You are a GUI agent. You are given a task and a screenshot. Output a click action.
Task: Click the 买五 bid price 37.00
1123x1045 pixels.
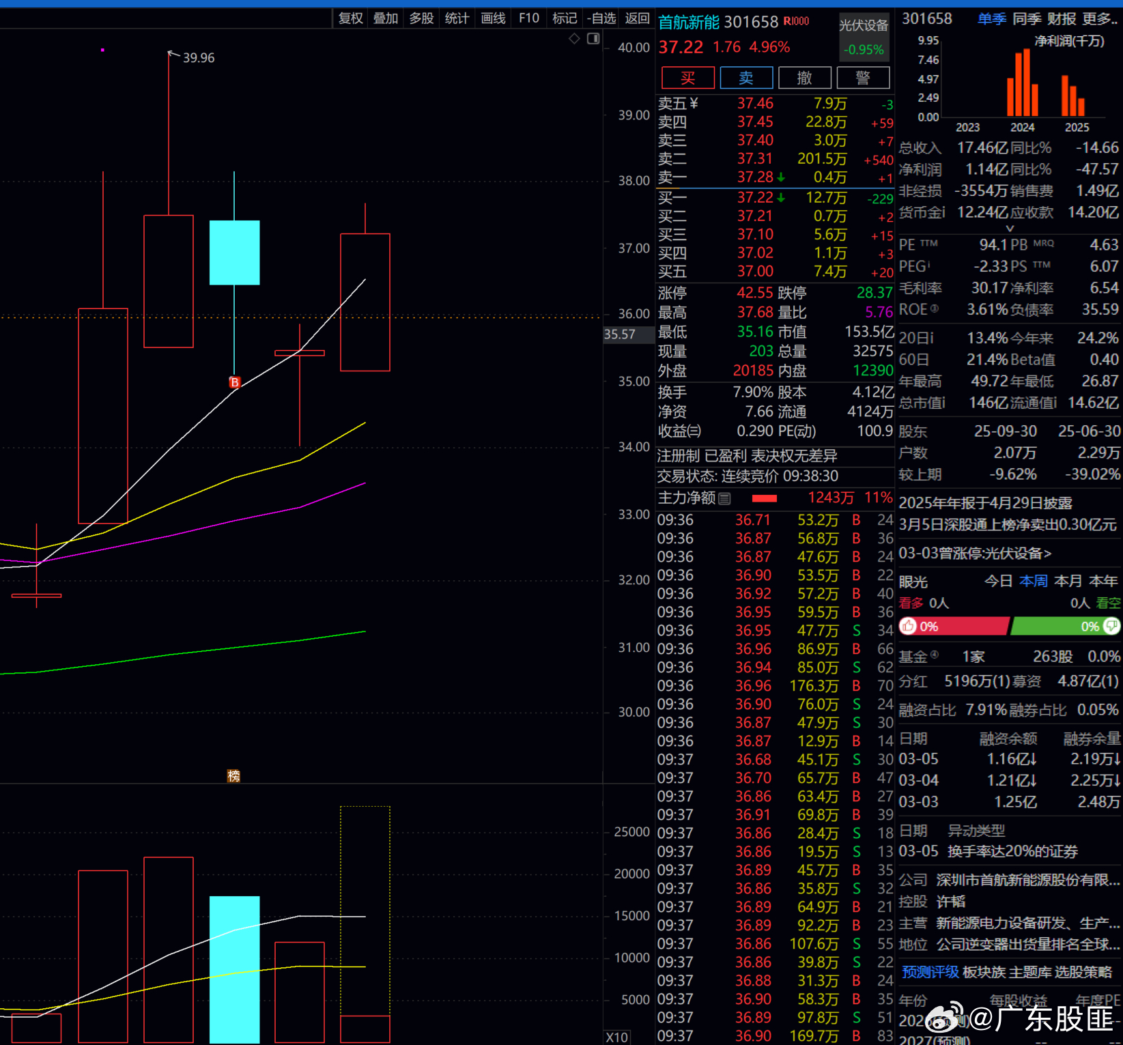click(x=755, y=272)
